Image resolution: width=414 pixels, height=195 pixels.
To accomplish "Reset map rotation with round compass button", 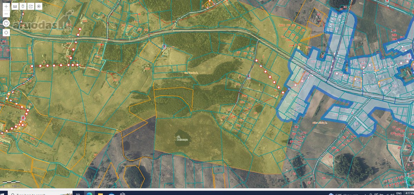I will point(6,23).
